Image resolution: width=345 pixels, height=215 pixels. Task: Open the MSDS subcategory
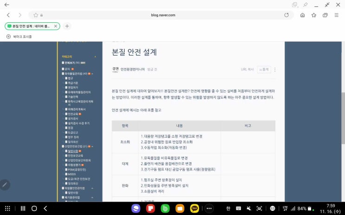[72, 174]
